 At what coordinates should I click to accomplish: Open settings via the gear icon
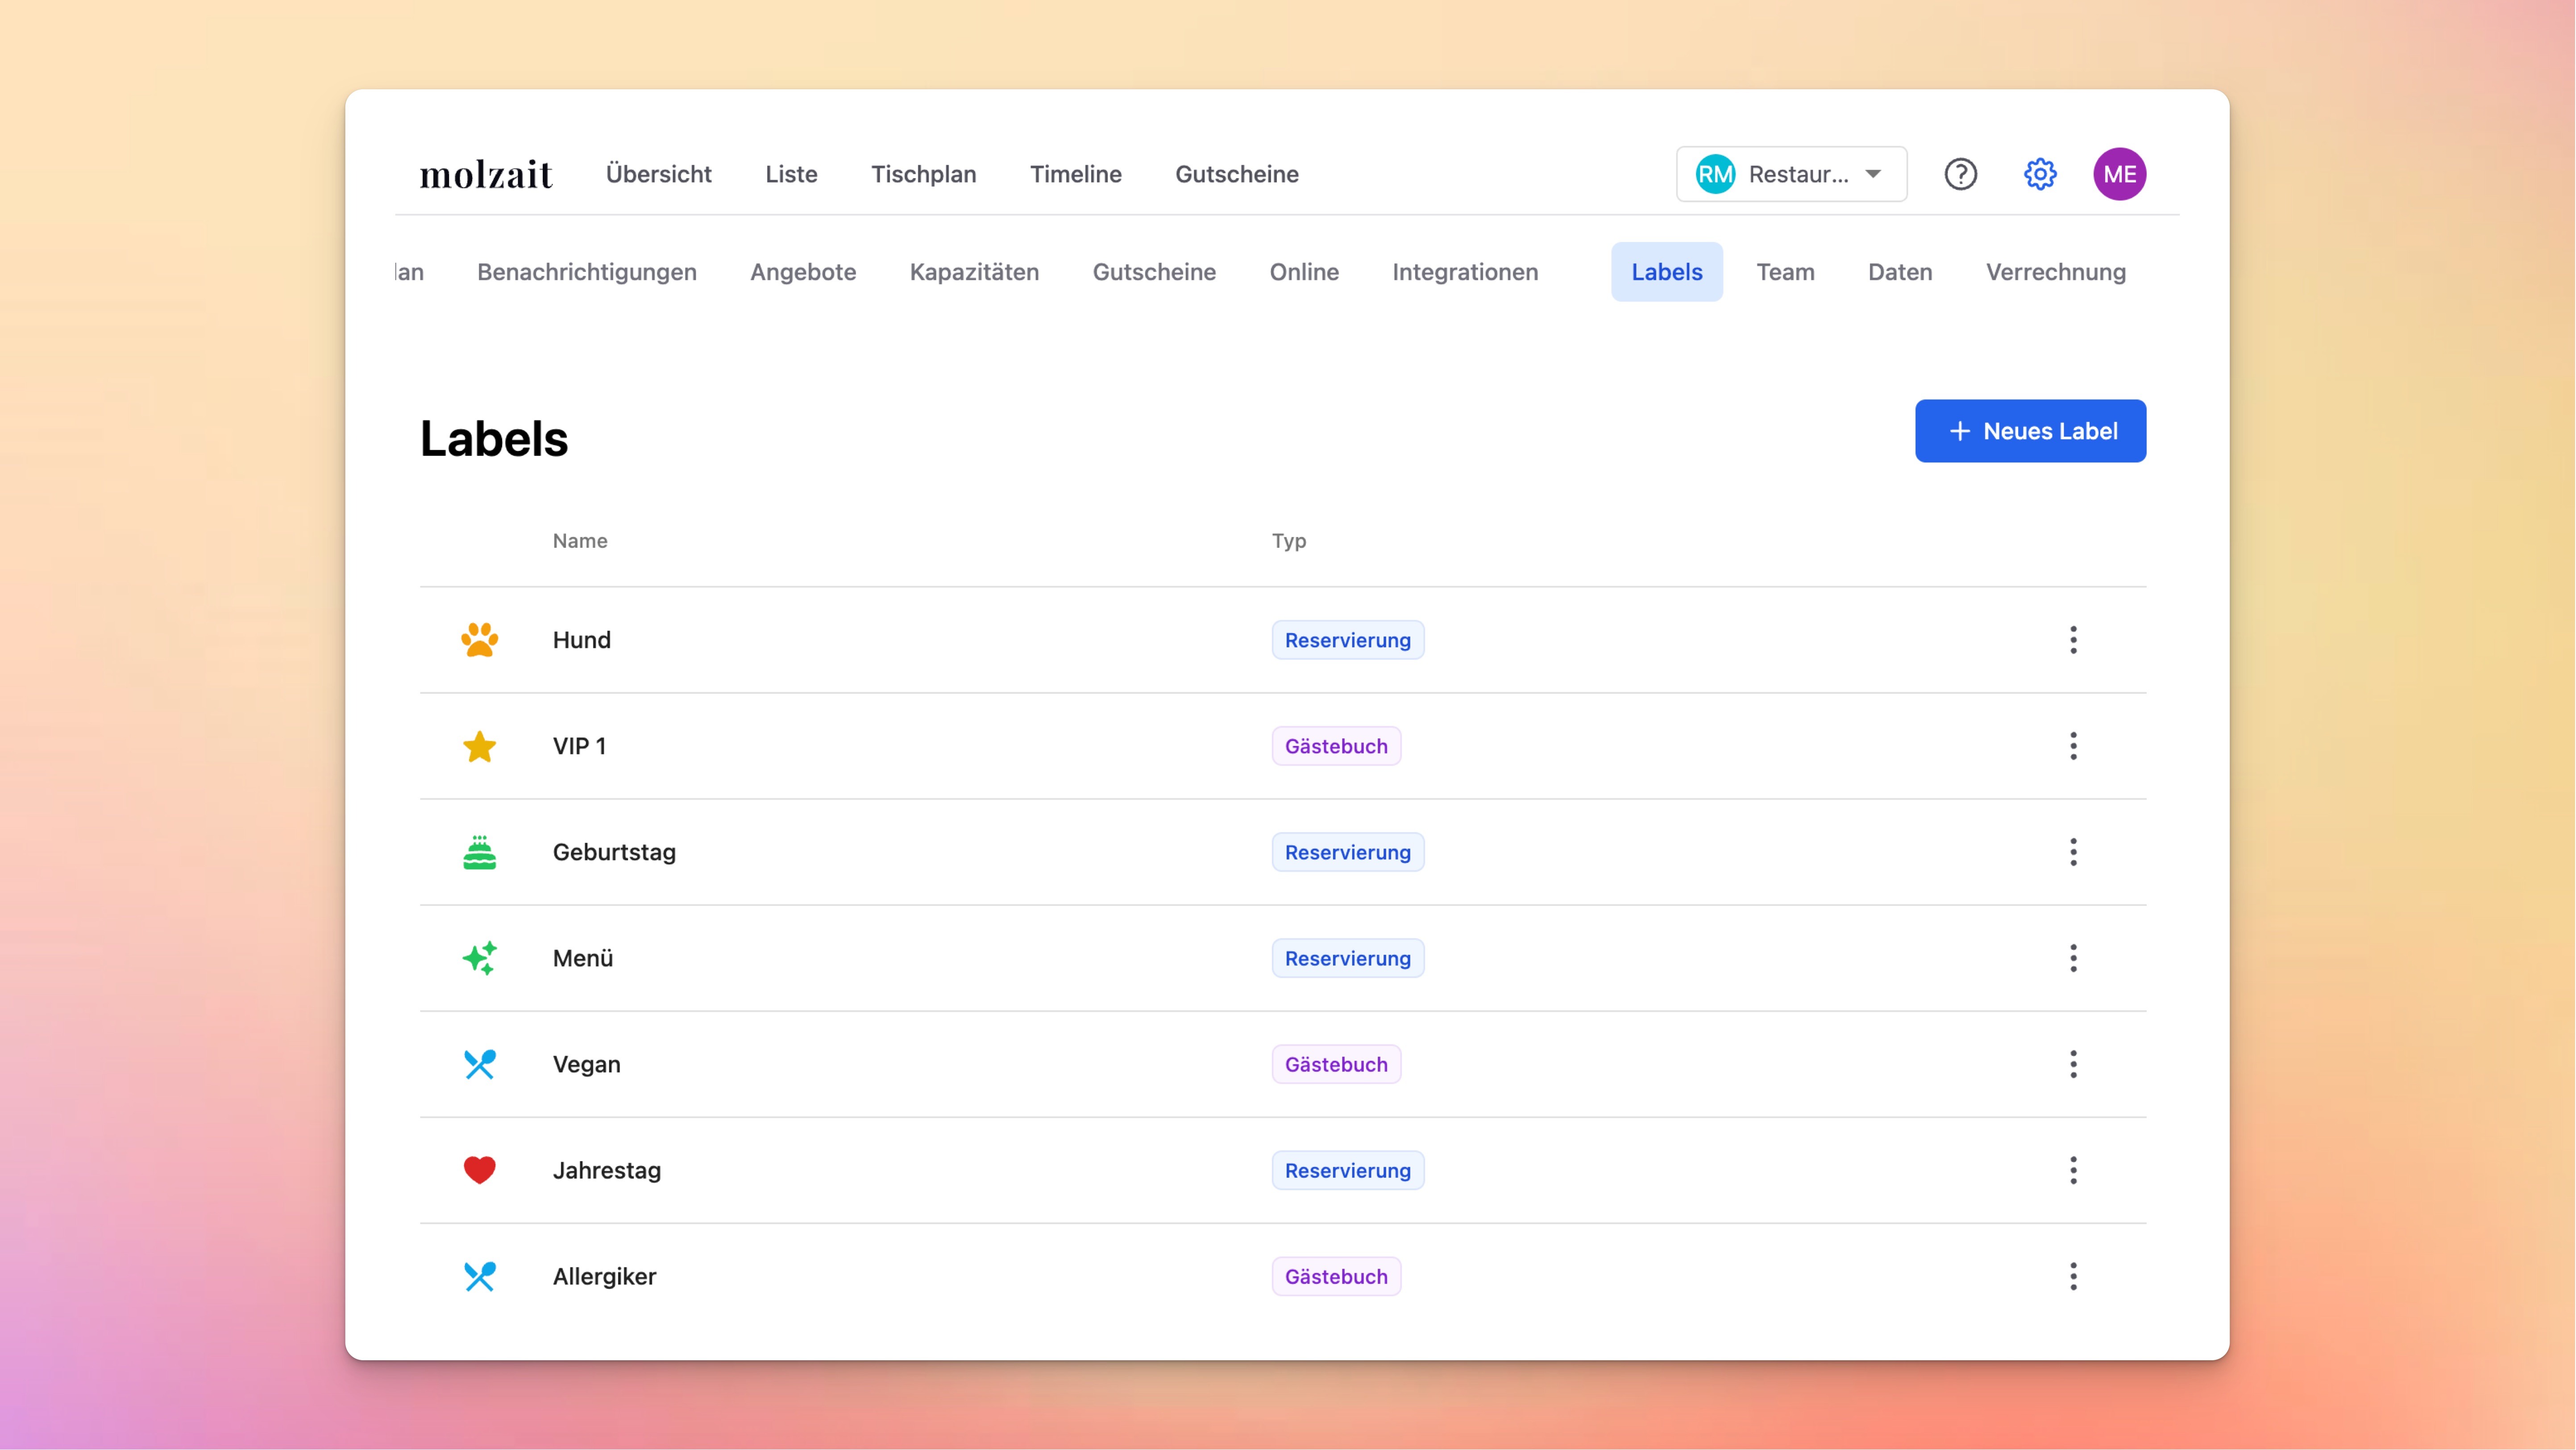tap(2040, 174)
